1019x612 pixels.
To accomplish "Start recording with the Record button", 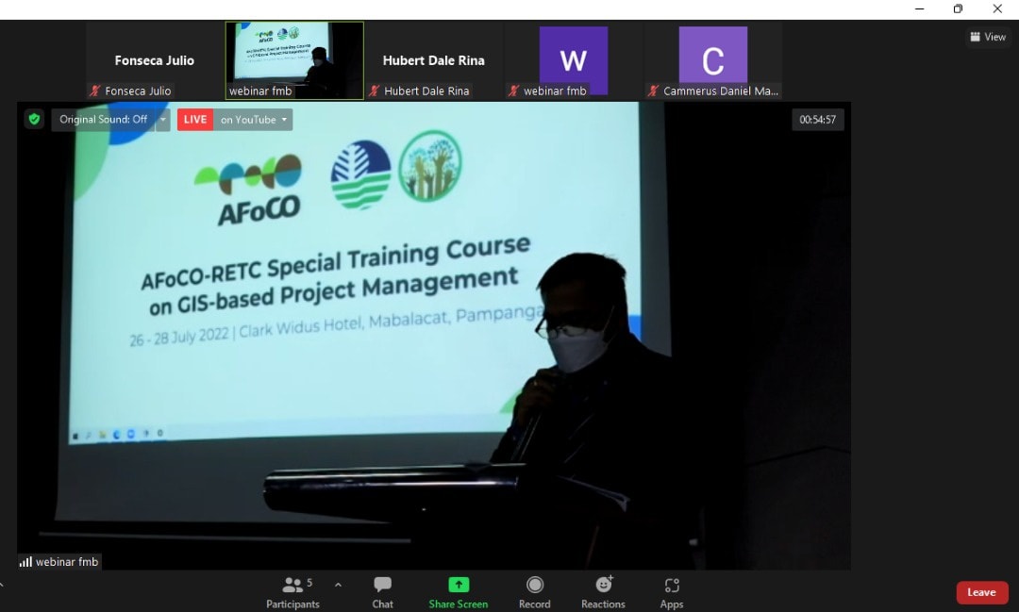I will (x=534, y=592).
